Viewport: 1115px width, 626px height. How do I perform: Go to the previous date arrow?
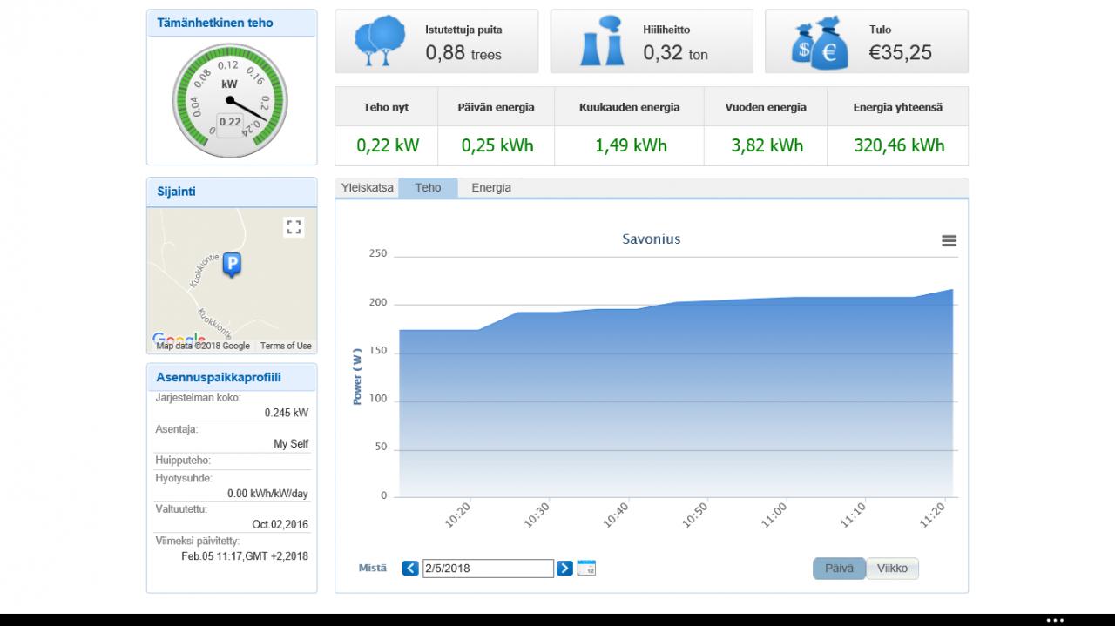pos(410,569)
